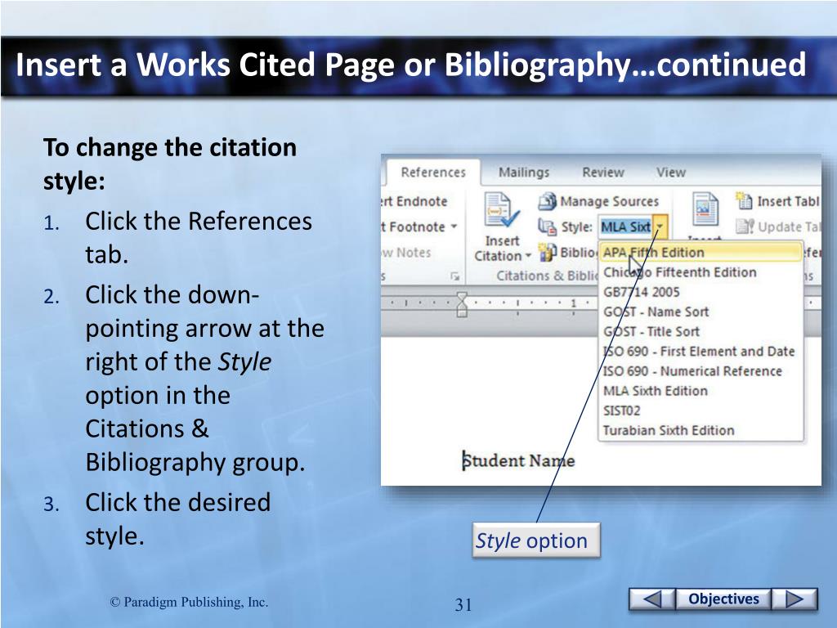Open the Footnotes group dialog launcher
Viewport: 837px width, 628px height.
(x=454, y=276)
